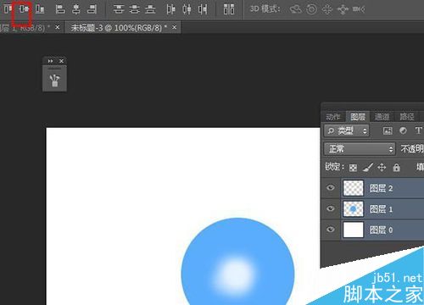Click distribute top edges icon
This screenshot has height=305, width=424.
(x=119, y=9)
